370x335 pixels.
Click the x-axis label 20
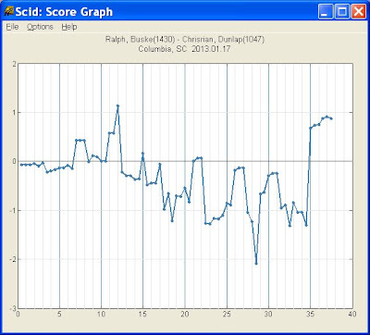tap(185, 314)
